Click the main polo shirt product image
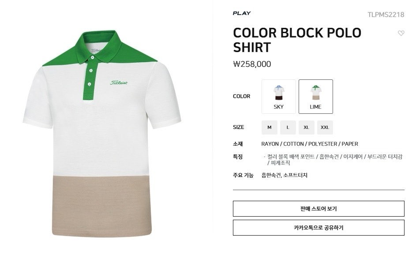 pyautogui.click(x=102, y=134)
